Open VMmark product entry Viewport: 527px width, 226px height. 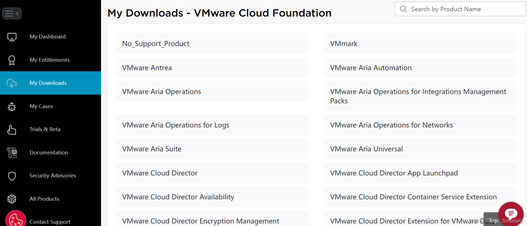coord(420,44)
